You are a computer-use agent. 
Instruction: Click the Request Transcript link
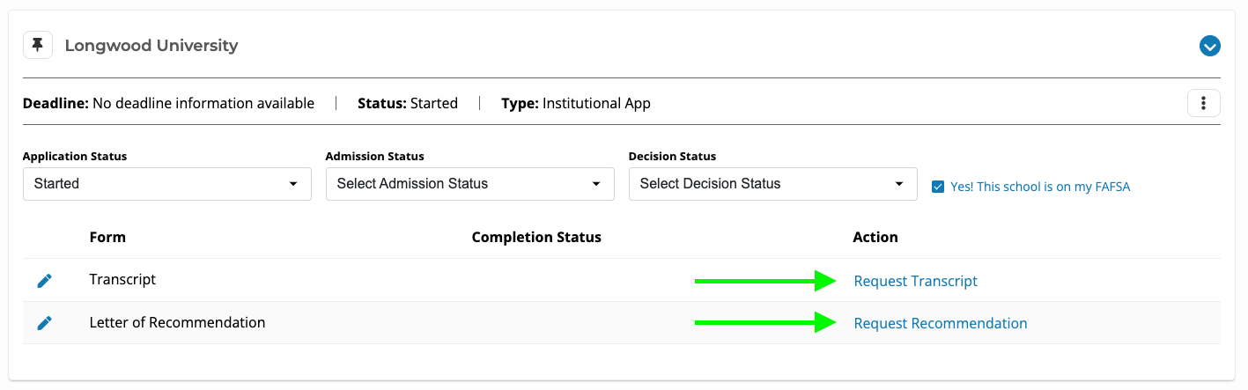point(915,281)
